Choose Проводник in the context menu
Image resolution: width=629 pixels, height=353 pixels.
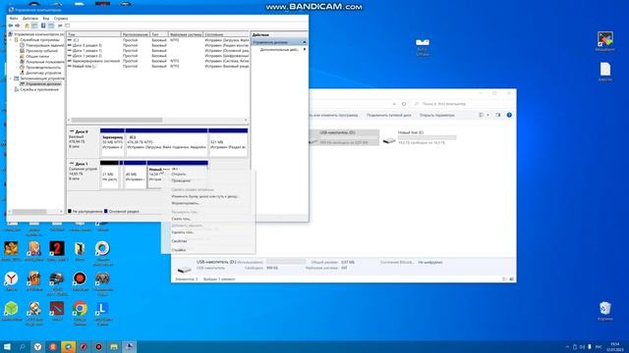(x=207, y=180)
